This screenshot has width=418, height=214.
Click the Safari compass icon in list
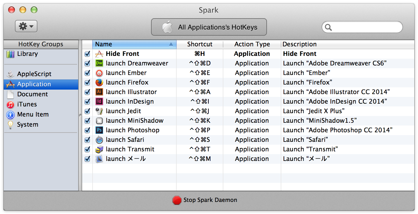click(x=99, y=140)
